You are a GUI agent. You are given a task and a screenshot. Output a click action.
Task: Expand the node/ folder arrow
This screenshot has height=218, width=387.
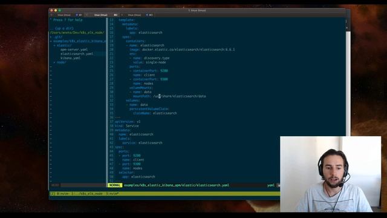coord(54,62)
